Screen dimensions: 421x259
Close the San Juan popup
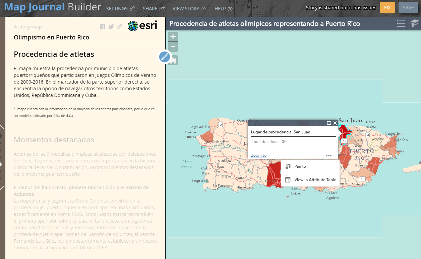coord(335,123)
